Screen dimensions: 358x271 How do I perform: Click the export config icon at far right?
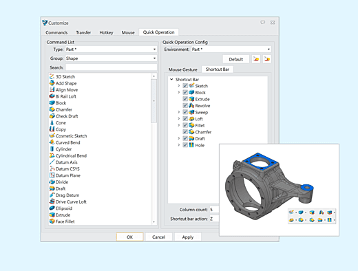(267, 59)
